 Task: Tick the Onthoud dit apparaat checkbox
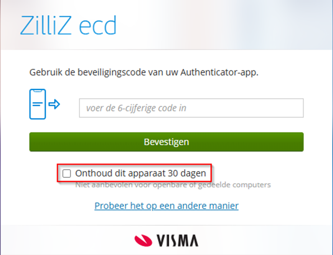coord(67,173)
